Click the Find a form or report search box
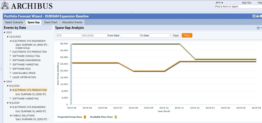The image size is (262, 123). coord(239,7)
